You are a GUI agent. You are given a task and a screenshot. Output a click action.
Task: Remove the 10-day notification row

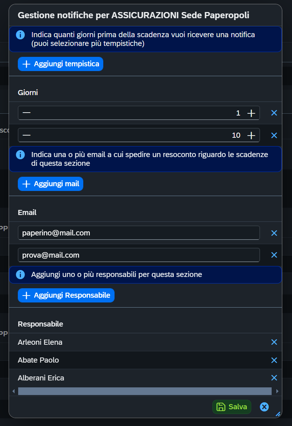click(x=274, y=135)
